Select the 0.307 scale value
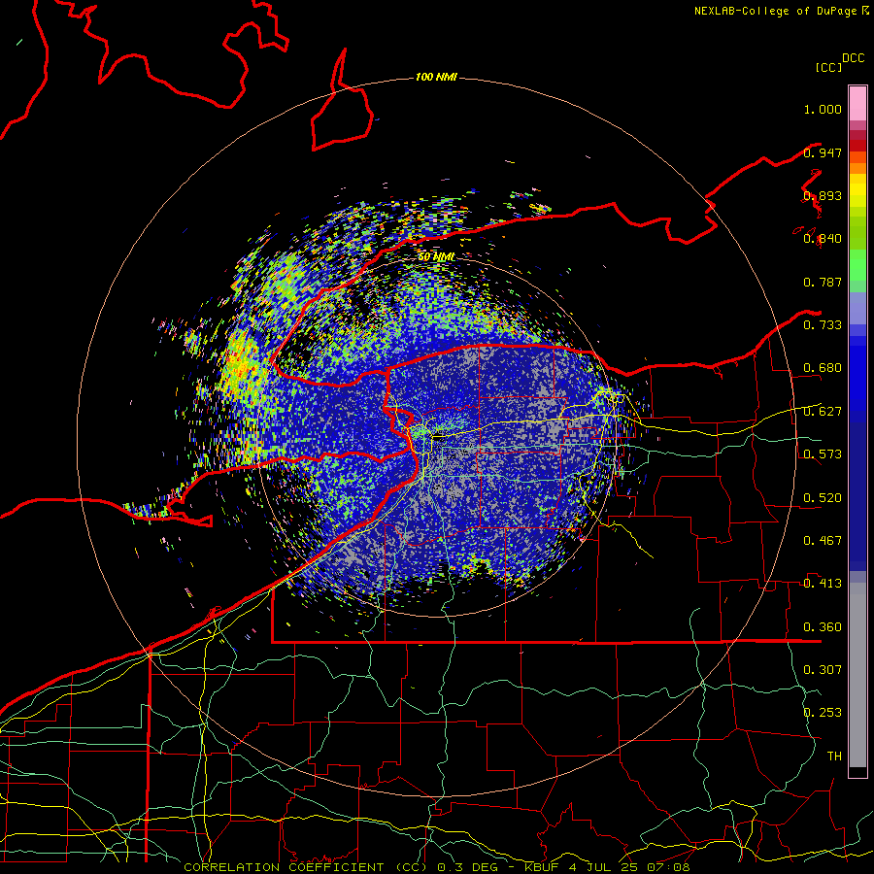The height and width of the screenshot is (874, 874). (x=823, y=669)
